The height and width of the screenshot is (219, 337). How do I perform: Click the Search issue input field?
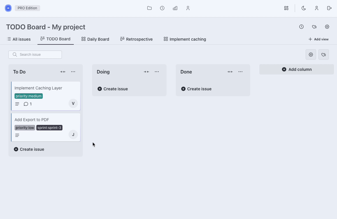point(35,55)
